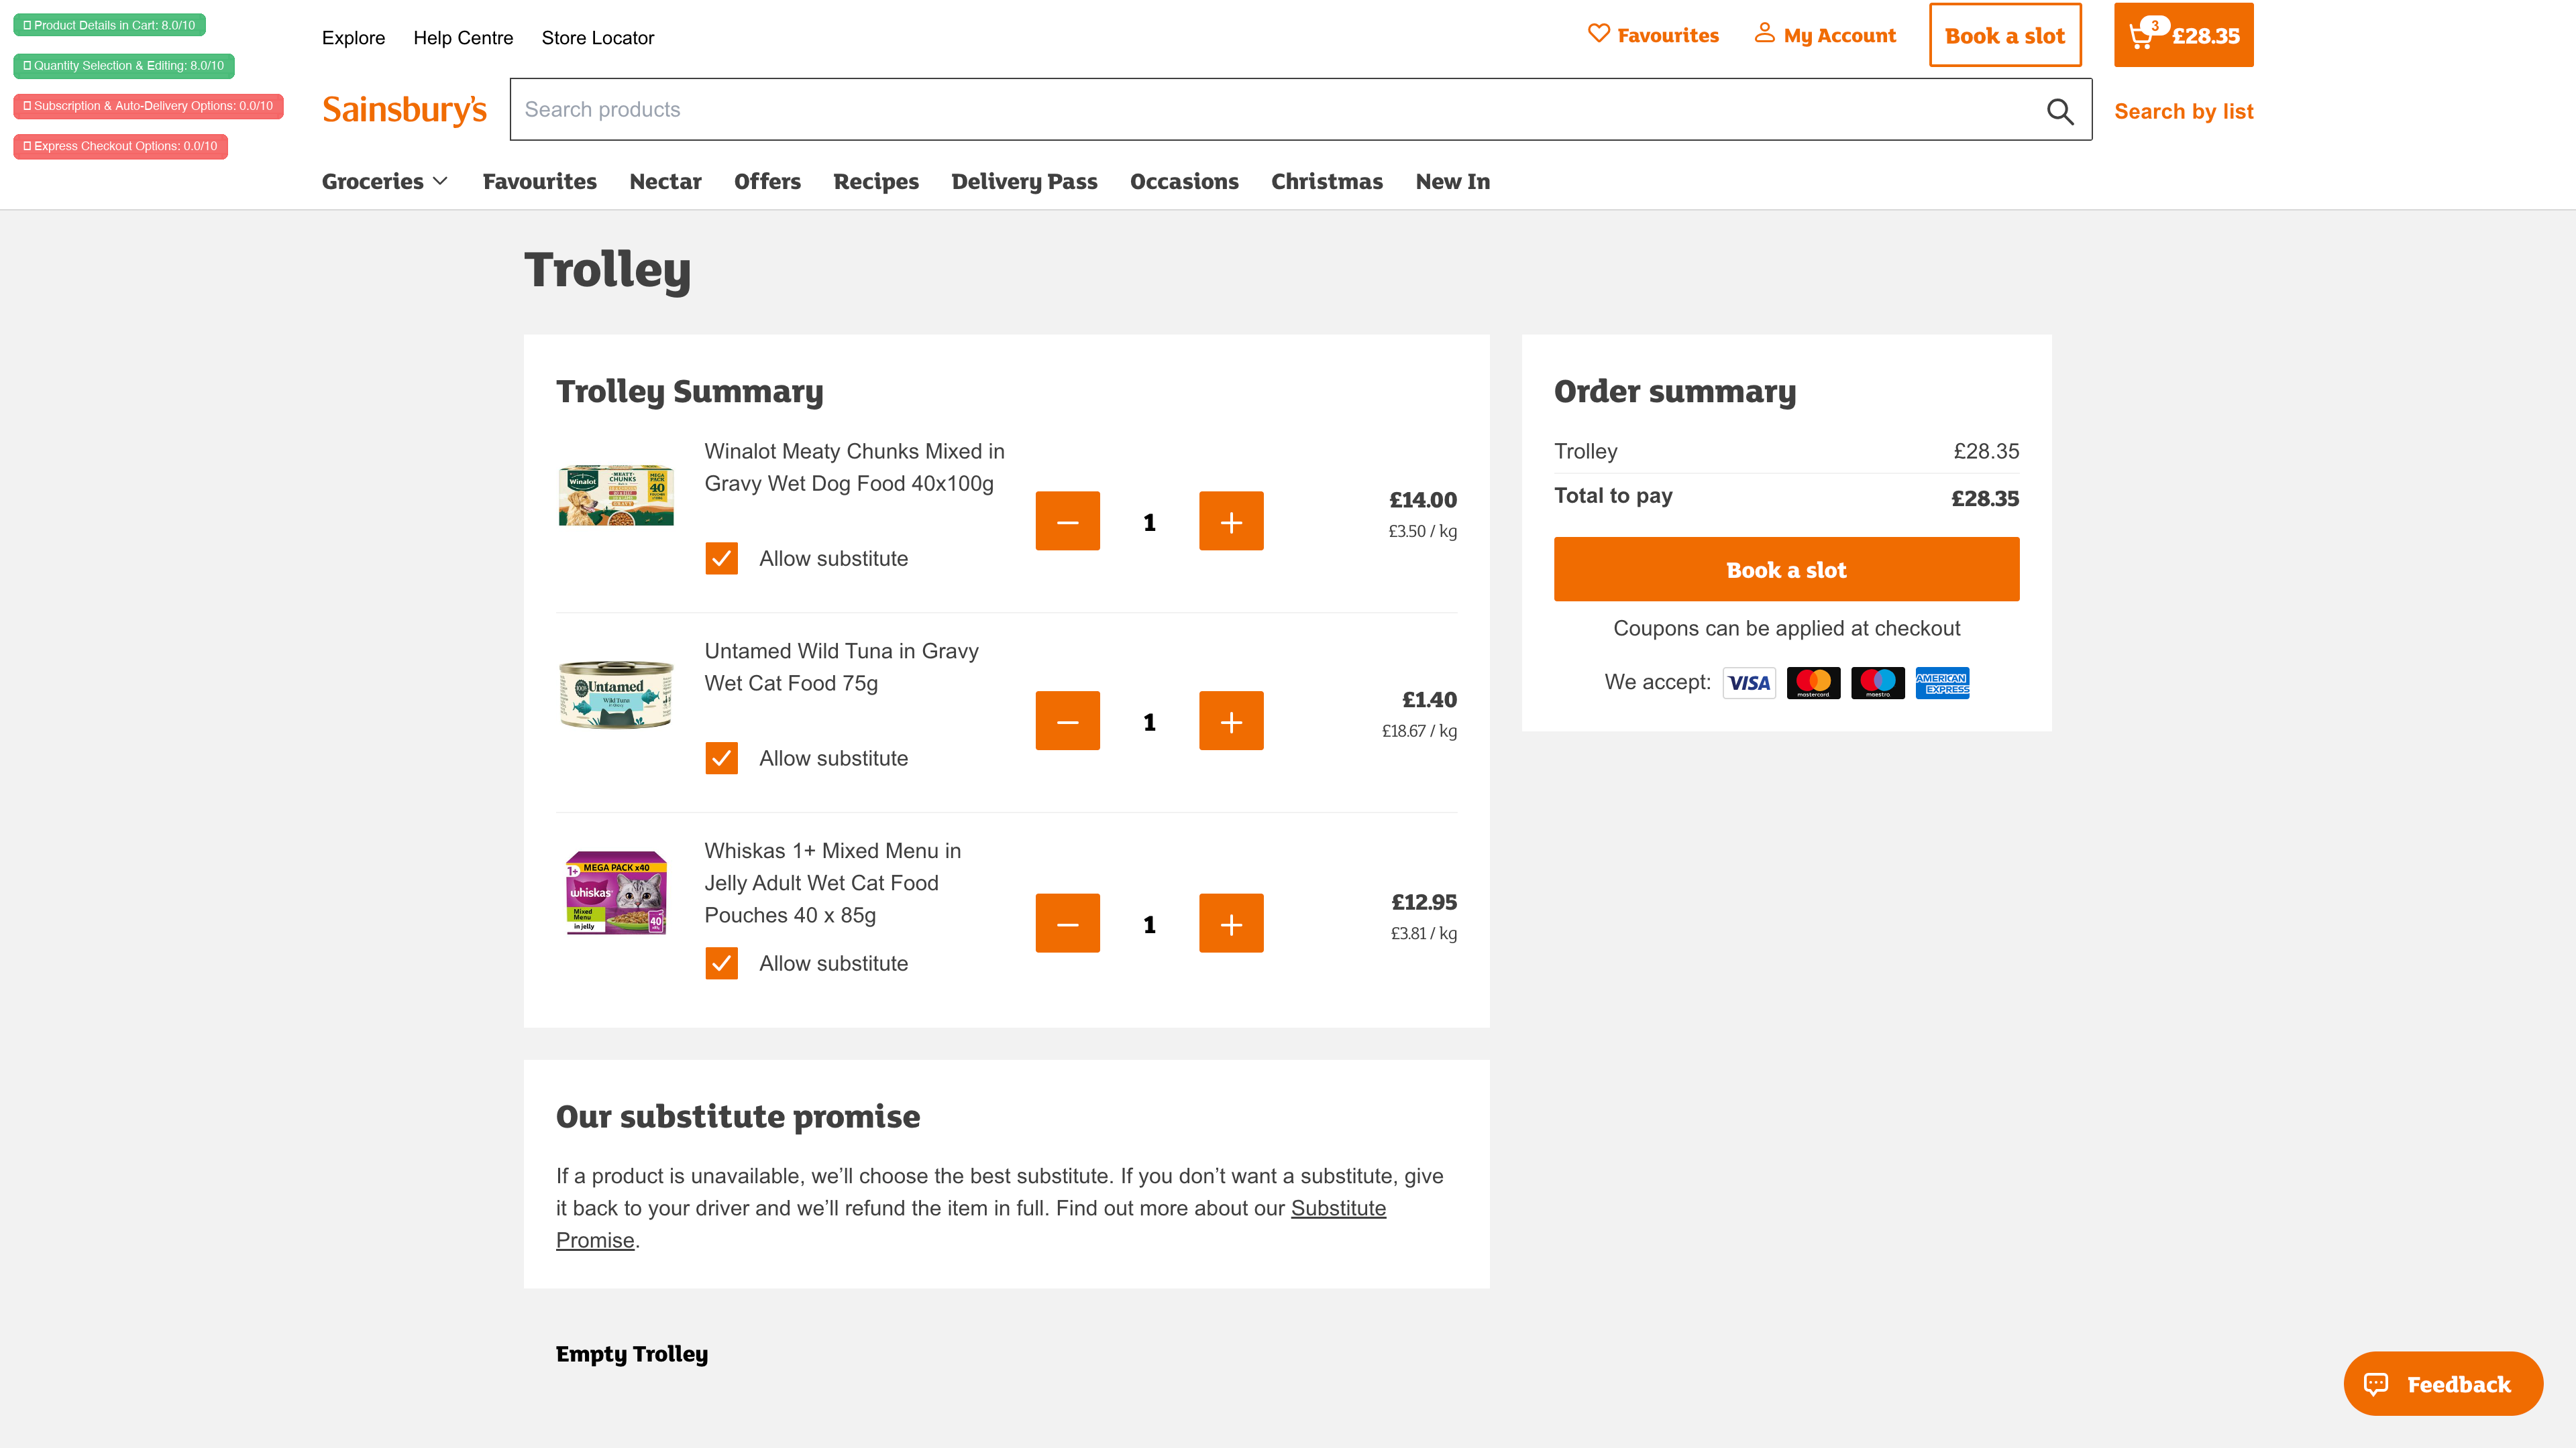Expand the Groceries dropdown menu
Viewport: 2576px width, 1448px height.
coord(384,182)
